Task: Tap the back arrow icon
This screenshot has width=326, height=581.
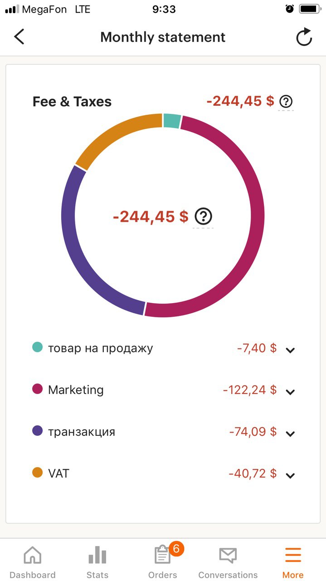Action: coord(19,37)
